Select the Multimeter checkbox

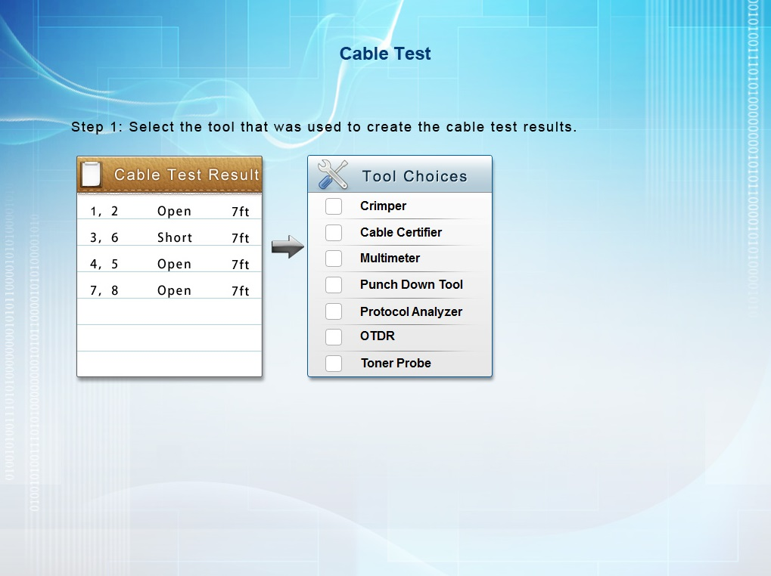(334, 259)
